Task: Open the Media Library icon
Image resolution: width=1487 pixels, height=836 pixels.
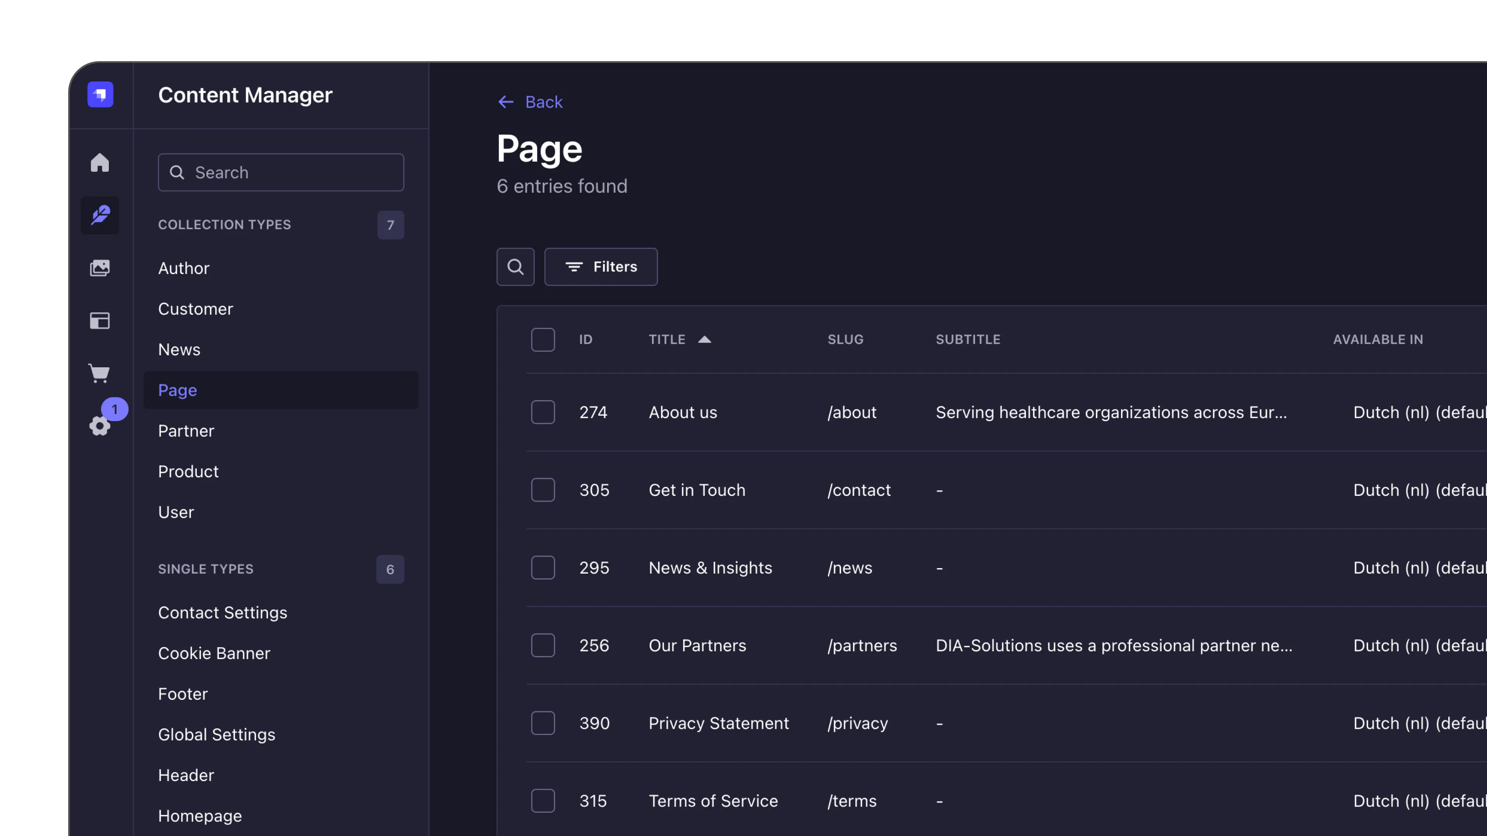Action: (x=100, y=268)
